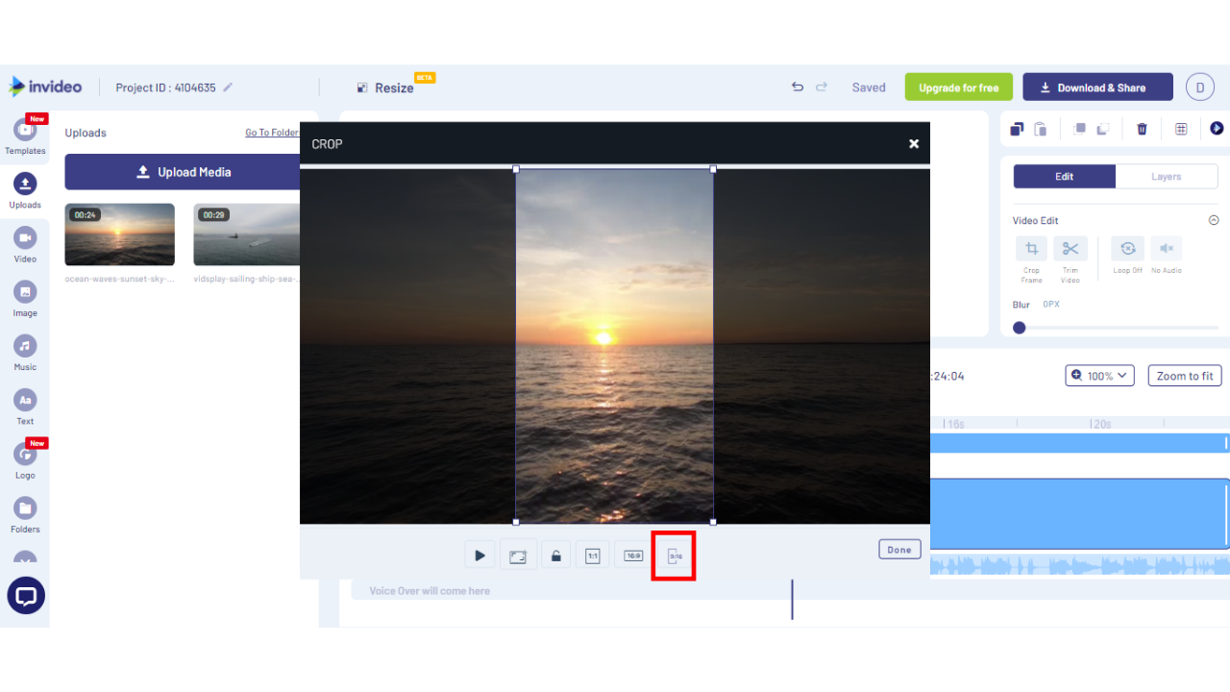Toggle No Audio to mute the clip
The width and height of the screenshot is (1230, 692).
click(1166, 248)
